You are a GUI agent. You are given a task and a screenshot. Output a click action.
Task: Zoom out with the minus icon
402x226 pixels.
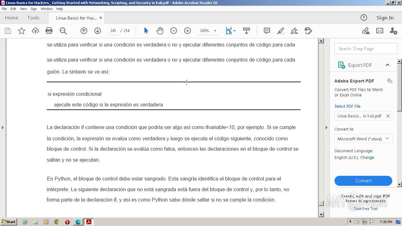pyautogui.click(x=174, y=31)
